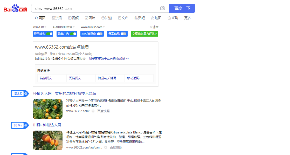Click the 百度一下 search button

[x=182, y=8]
